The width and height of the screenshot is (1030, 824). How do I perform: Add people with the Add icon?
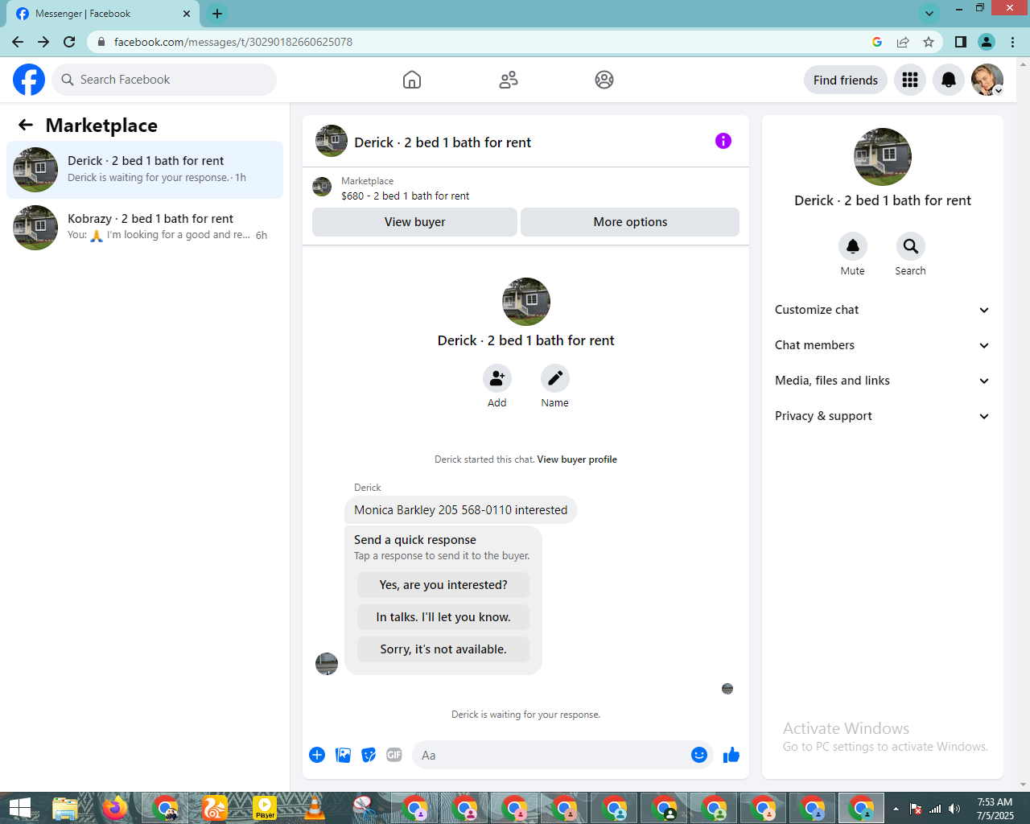497,378
